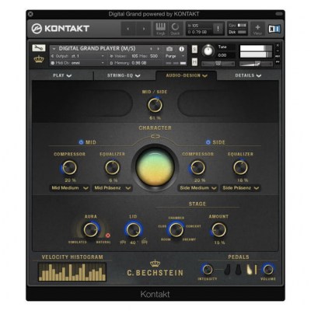Click the pan slider under Tune
Image resolution: width=311 pixels, height=311 pixels.
218,64
